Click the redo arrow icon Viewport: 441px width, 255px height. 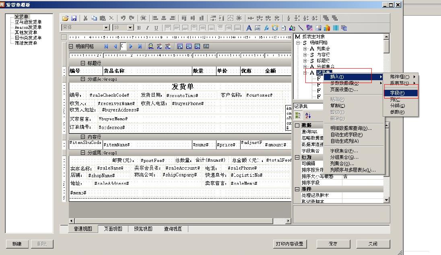point(132,18)
